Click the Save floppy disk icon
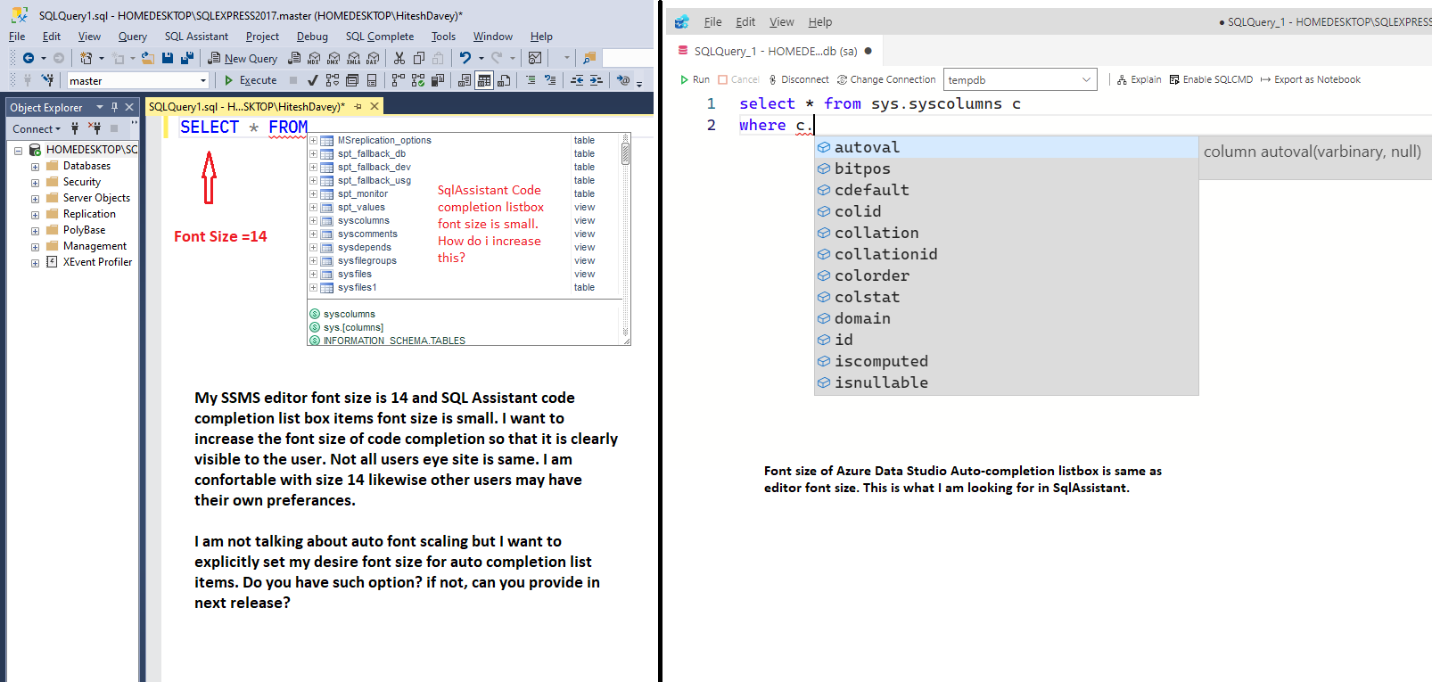 click(168, 58)
